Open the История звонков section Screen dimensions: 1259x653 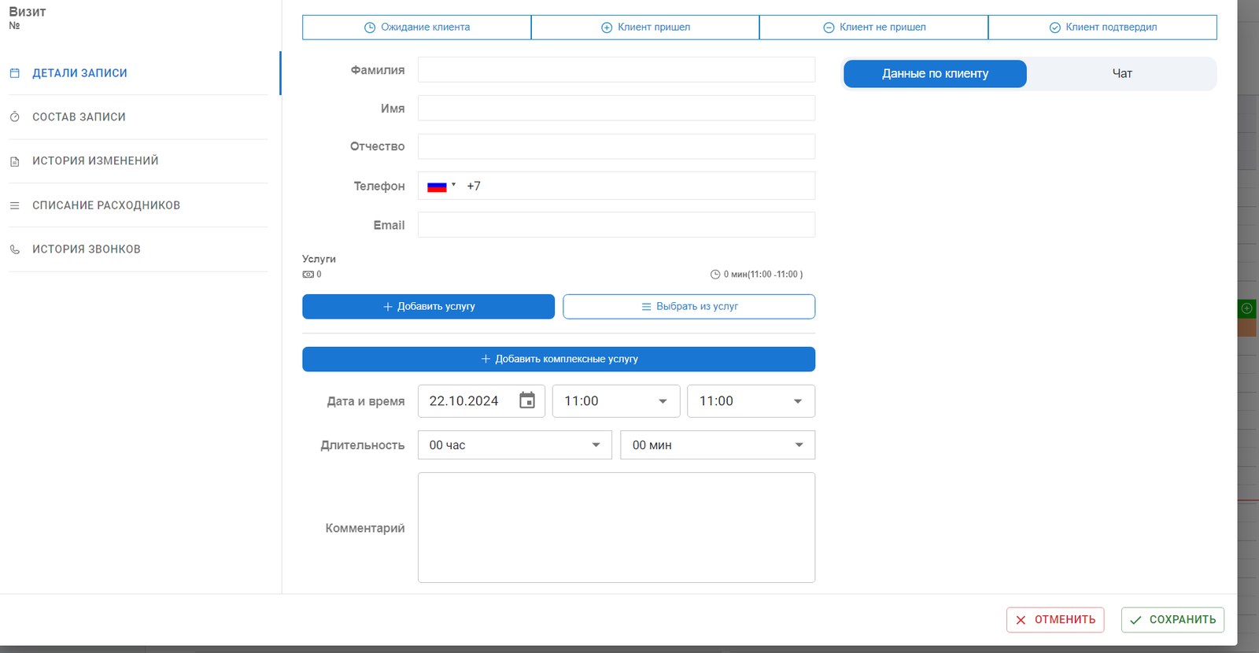click(138, 249)
